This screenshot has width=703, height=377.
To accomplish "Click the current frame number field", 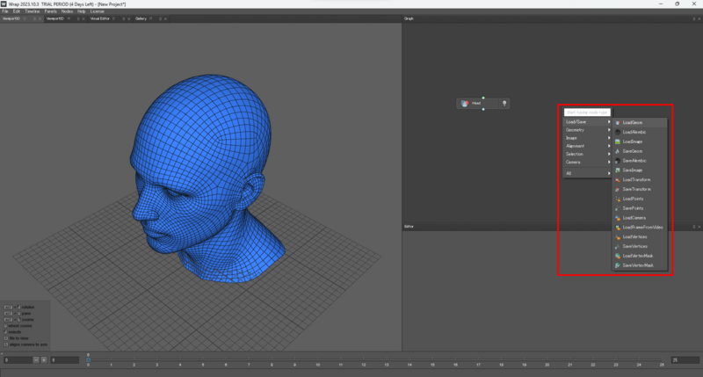I will [x=64, y=360].
